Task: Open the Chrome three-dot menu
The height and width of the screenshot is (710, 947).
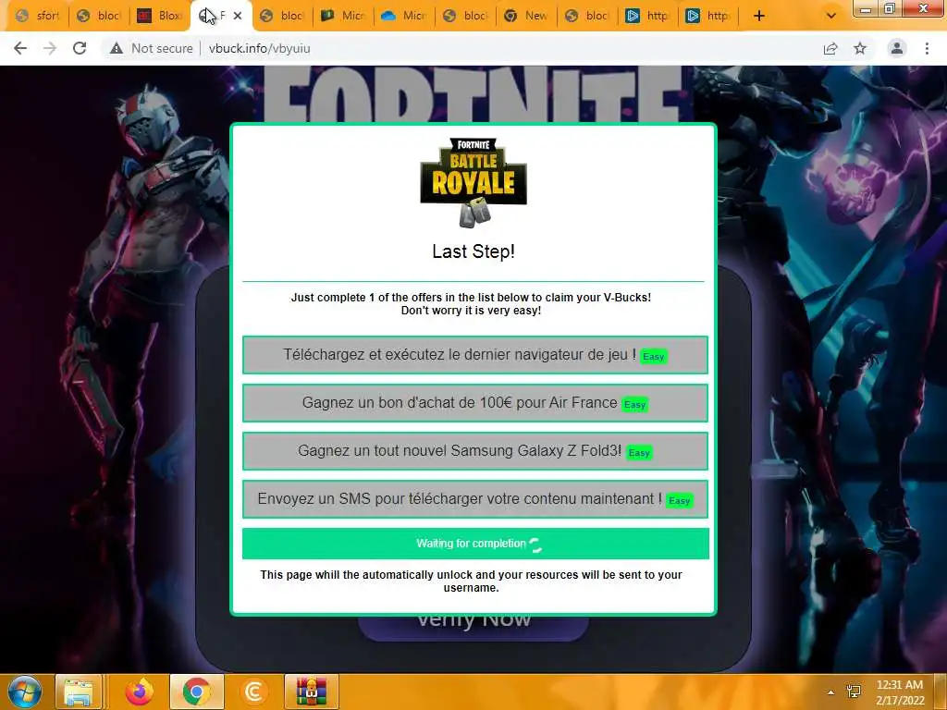Action: coord(927,48)
